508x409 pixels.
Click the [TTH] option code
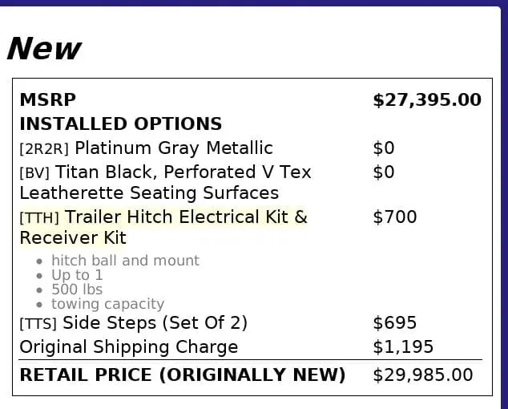[x=40, y=218]
